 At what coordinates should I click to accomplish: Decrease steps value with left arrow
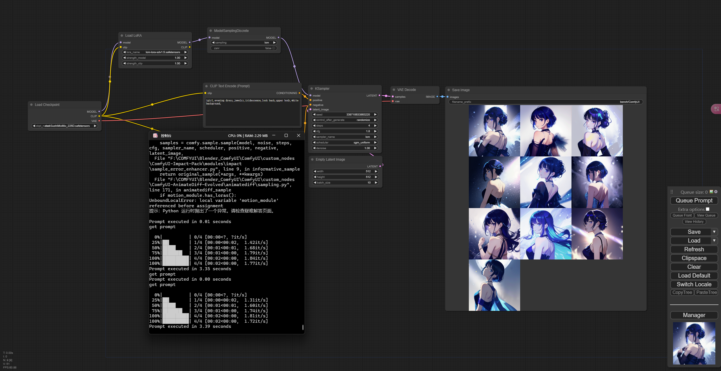pyautogui.click(x=314, y=126)
